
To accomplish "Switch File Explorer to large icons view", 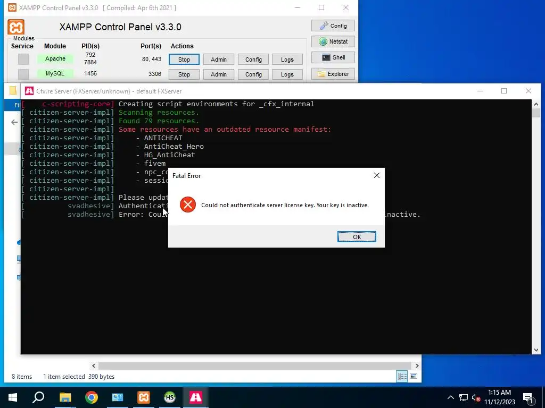I will click(414, 376).
